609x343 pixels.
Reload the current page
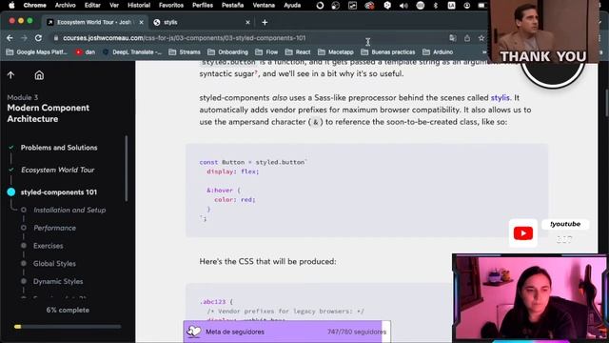tap(38, 38)
